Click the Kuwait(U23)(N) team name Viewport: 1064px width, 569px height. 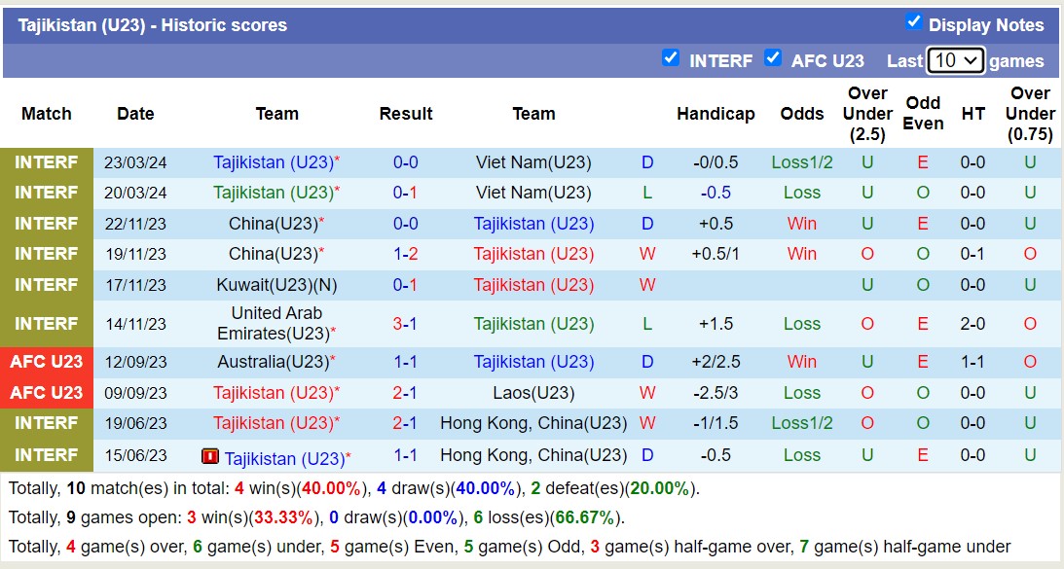[x=275, y=285]
